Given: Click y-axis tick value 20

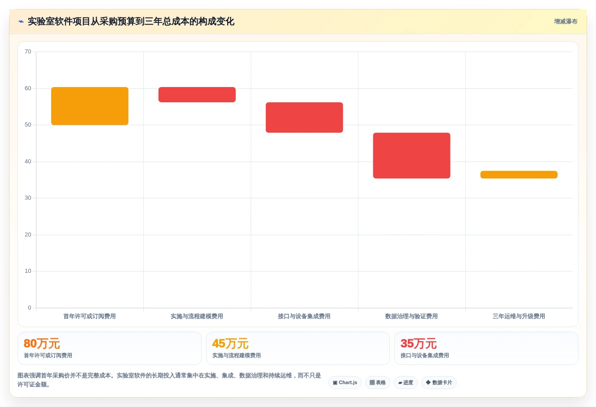Looking at the screenshot, I should click(x=28, y=235).
